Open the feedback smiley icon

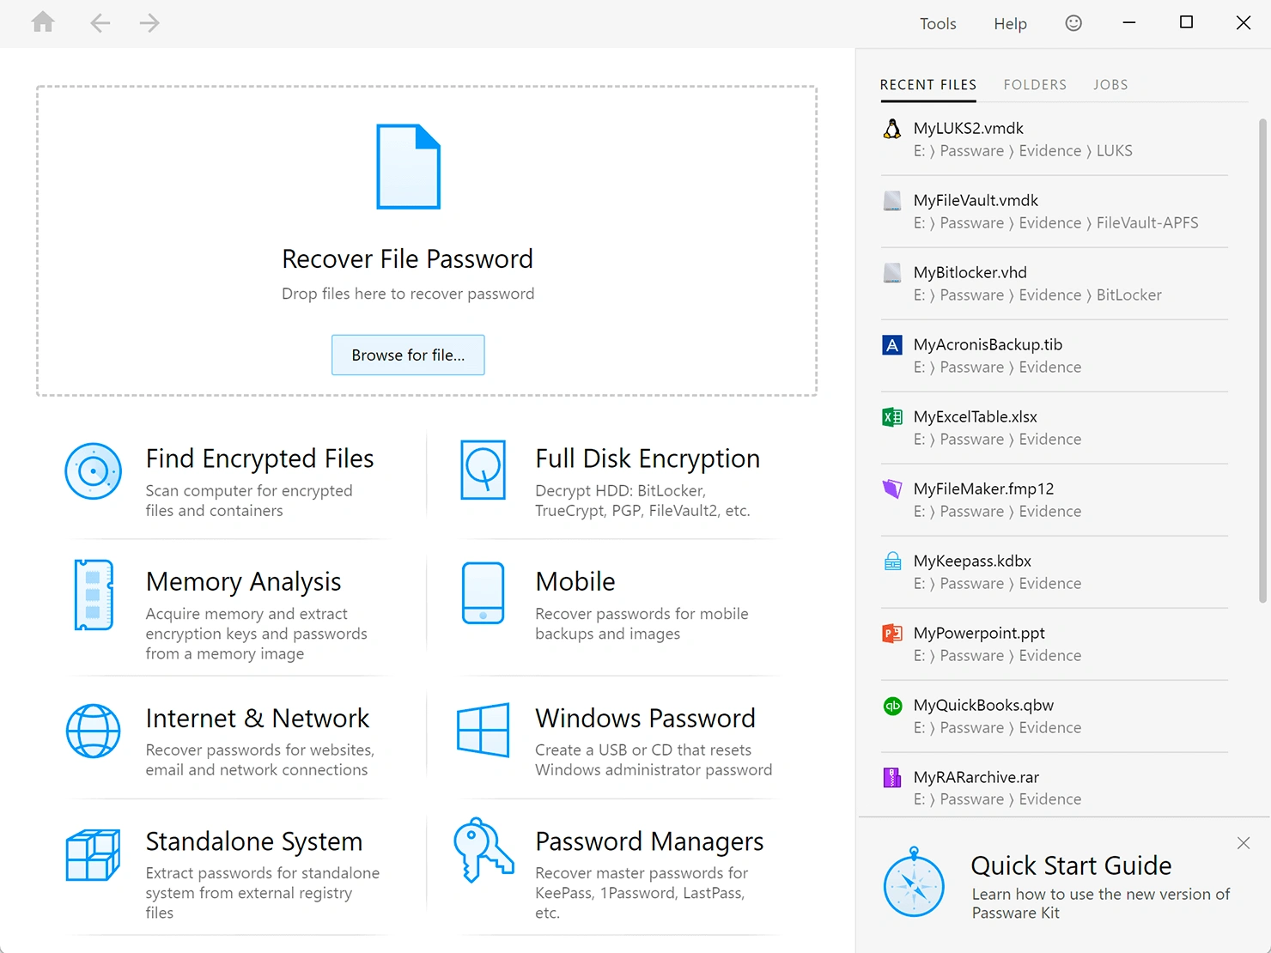click(1073, 23)
